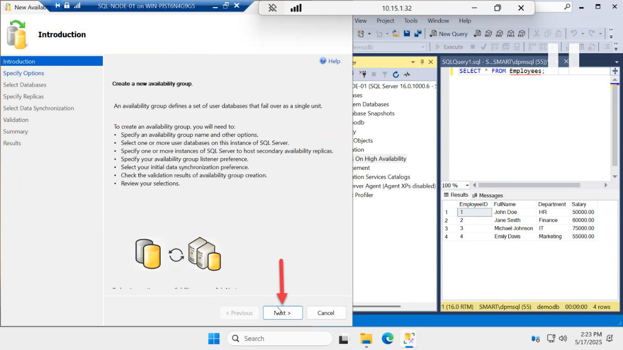Open the dropdown arrow beside the Redo icon
This screenshot has width=623, height=350.
[x=600, y=34]
